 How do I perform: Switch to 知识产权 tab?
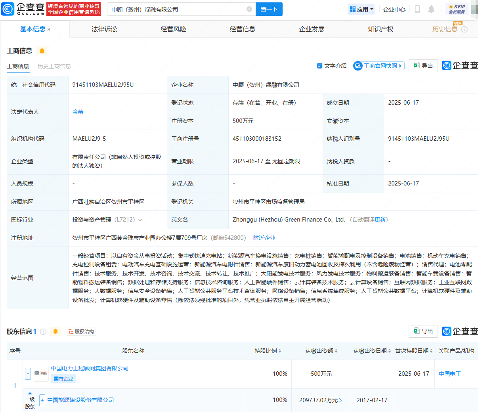(380, 29)
